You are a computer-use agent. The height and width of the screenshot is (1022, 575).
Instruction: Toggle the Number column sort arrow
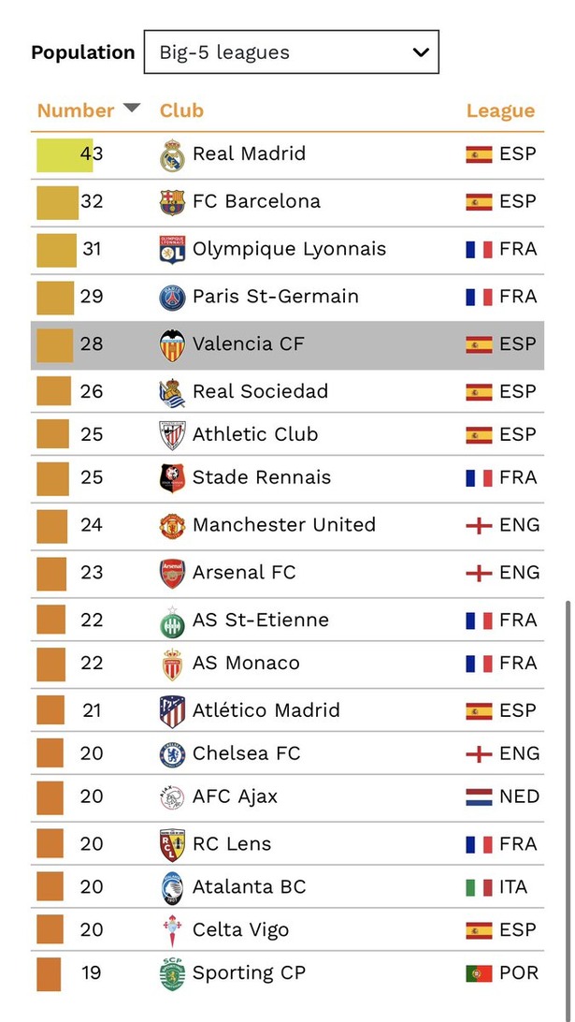pos(132,108)
